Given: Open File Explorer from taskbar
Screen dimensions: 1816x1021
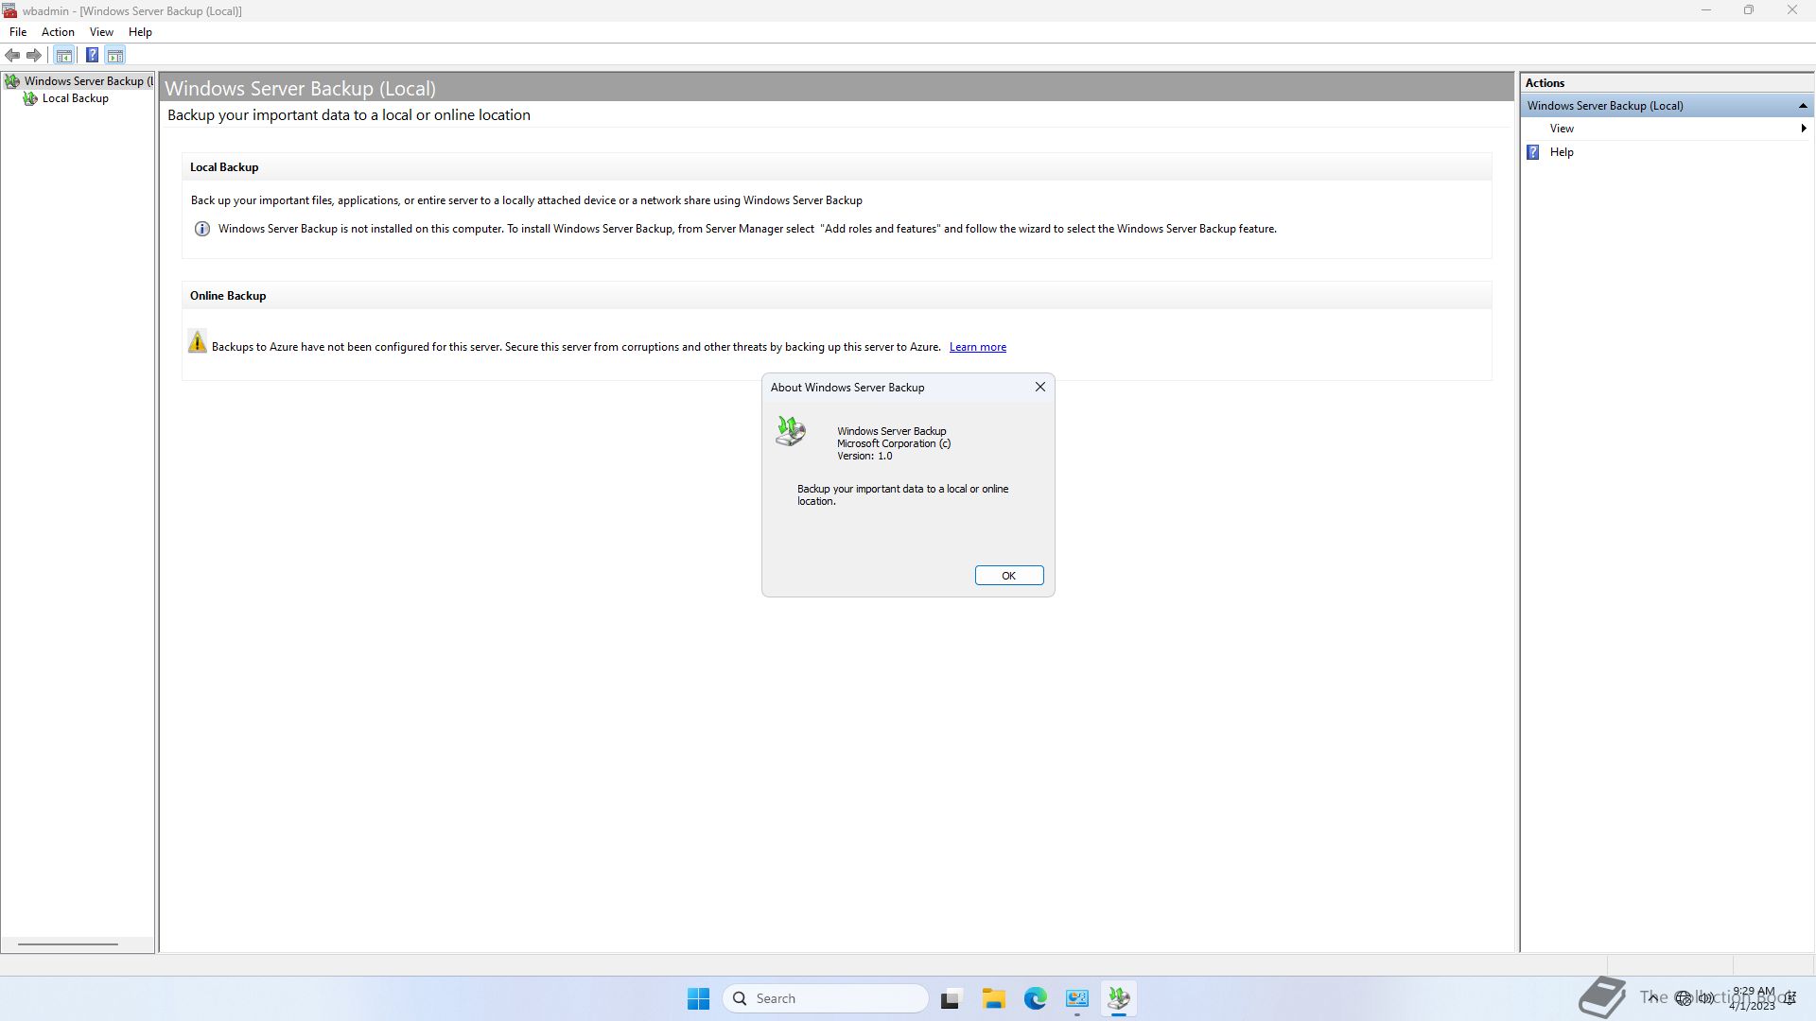Looking at the screenshot, I should (993, 998).
